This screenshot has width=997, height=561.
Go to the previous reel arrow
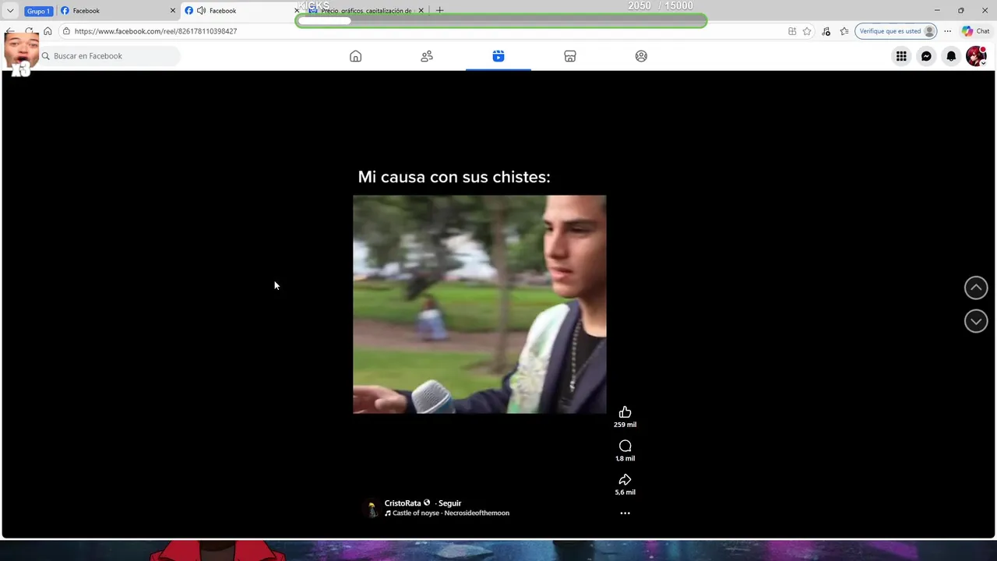(976, 288)
